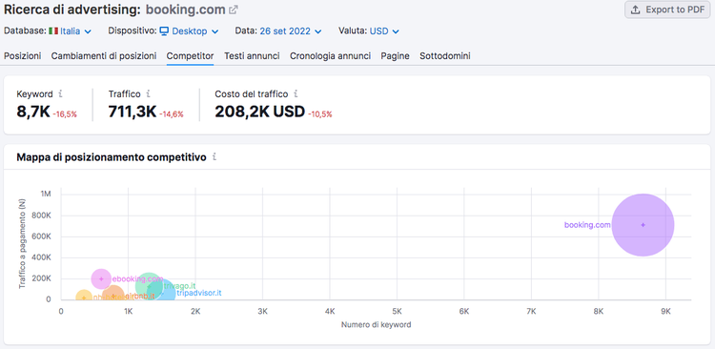Click the ebooking.com chart label
Viewport: 715px width, 349px height.
pos(137,278)
